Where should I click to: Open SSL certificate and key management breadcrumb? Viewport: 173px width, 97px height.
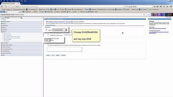[x=55, y=22]
